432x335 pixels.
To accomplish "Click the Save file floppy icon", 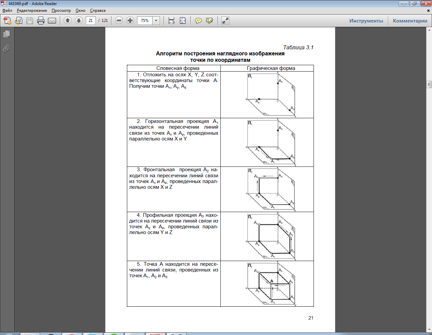I will (30, 21).
